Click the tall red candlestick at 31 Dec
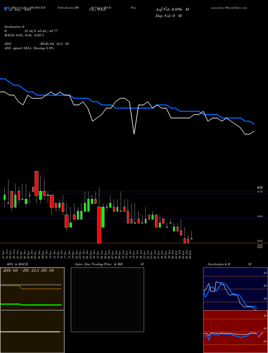 click(x=99, y=225)
